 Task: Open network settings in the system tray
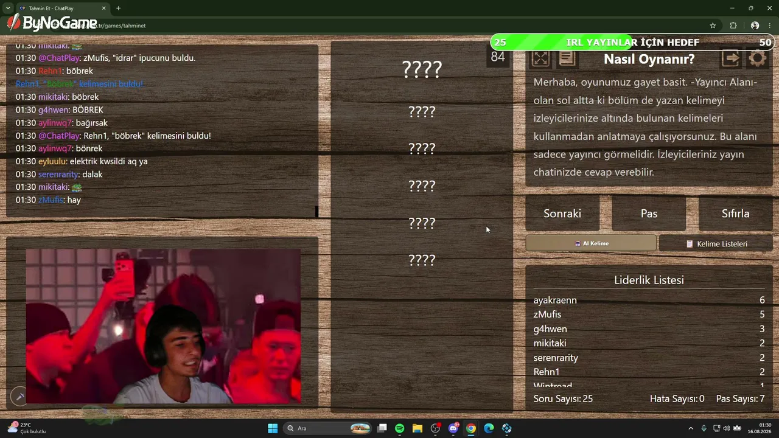(x=716, y=428)
